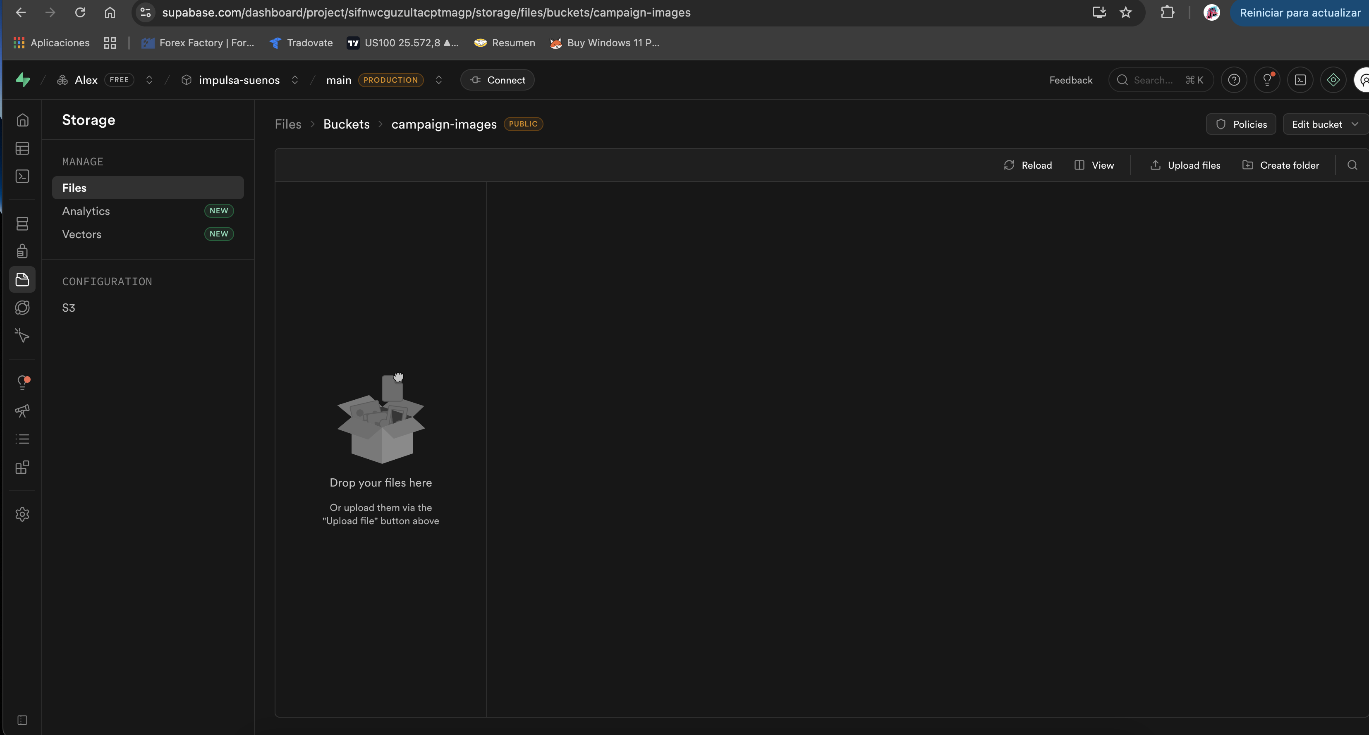Toggle the View columns layout button
The image size is (1369, 735).
coord(1094,165)
